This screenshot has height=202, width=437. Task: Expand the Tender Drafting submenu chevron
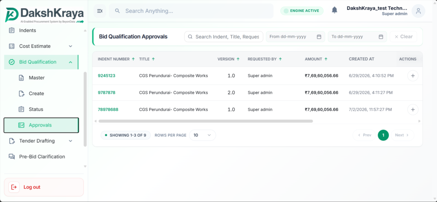click(x=70, y=141)
